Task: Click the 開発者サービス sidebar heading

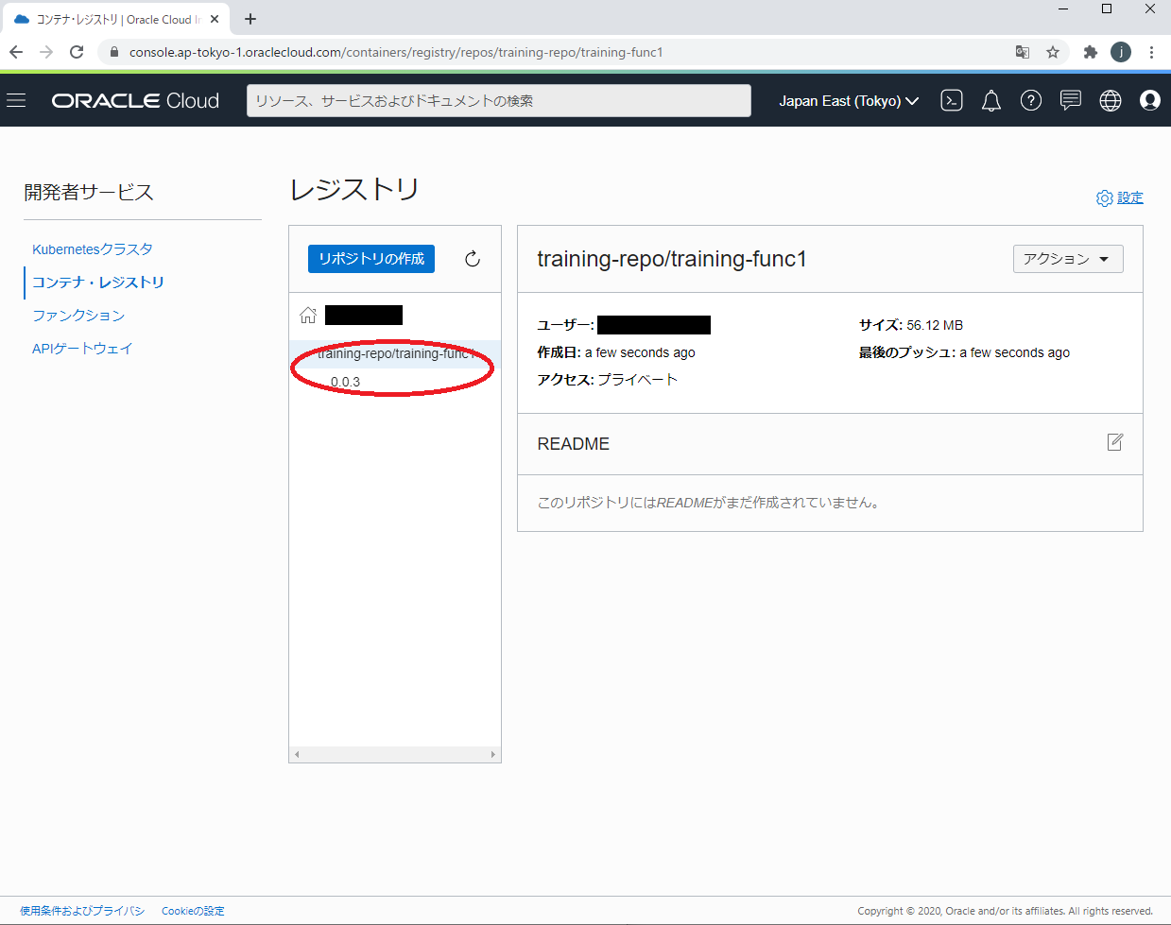Action: point(89,193)
